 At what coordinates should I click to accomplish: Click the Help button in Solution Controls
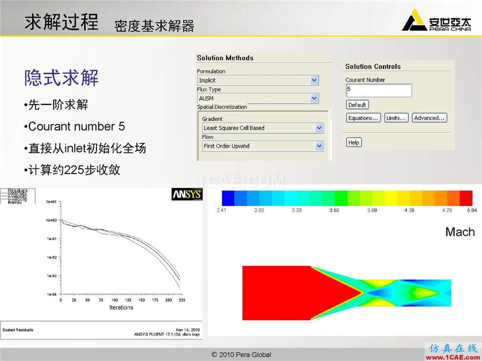(354, 142)
